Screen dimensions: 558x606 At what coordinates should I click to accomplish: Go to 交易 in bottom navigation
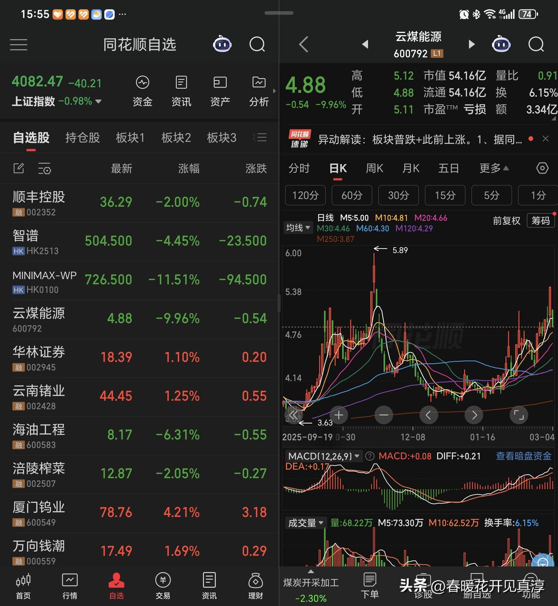pyautogui.click(x=163, y=586)
